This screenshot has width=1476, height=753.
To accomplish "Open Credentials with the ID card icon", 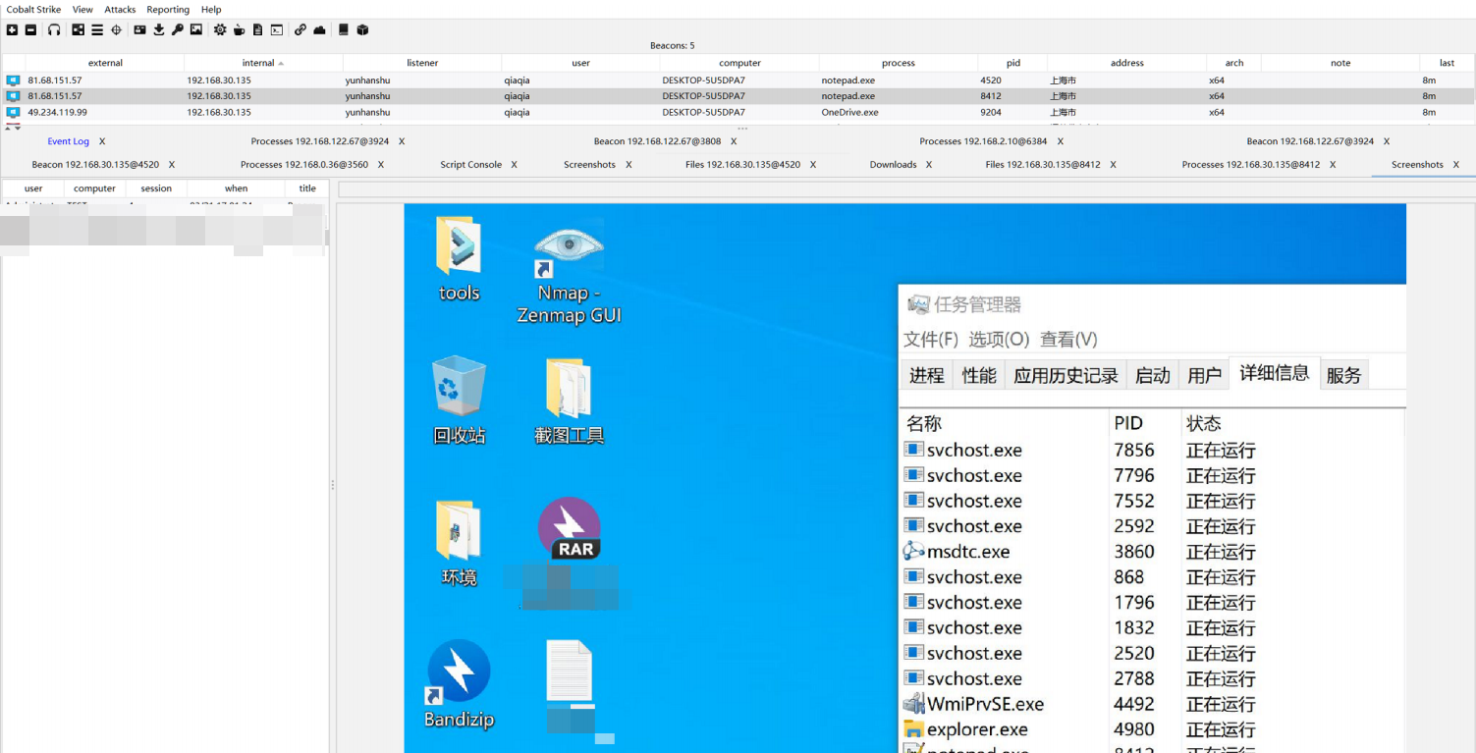I will pos(139,30).
